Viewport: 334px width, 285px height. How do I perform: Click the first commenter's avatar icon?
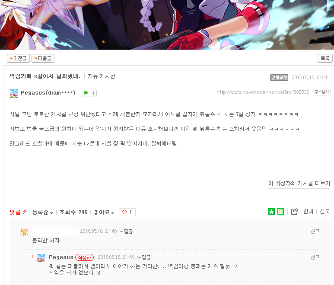click(24, 232)
